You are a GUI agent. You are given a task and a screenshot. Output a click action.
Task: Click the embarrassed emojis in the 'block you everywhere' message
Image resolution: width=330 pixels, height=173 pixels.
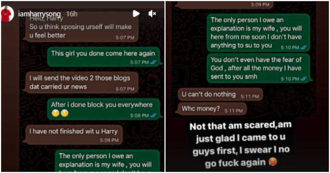[x=60, y=113]
